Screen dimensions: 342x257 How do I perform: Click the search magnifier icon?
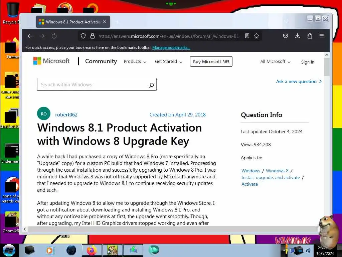151,85
